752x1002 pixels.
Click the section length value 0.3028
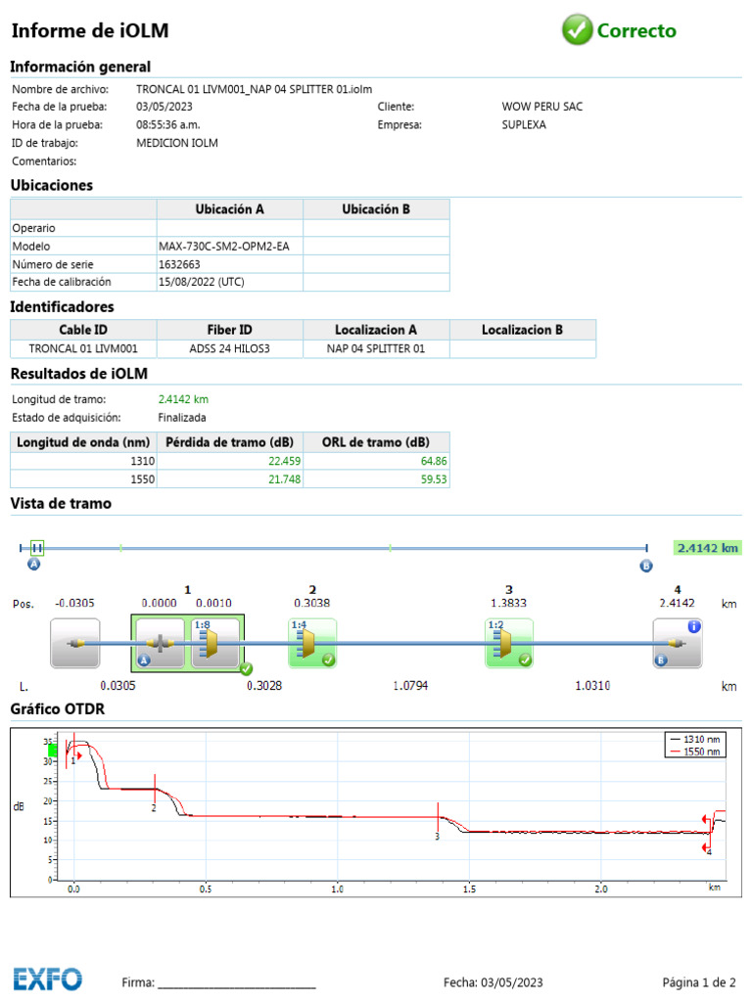tap(264, 686)
